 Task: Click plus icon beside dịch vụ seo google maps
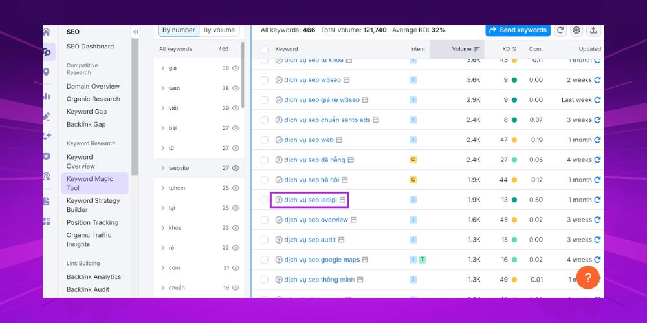point(279,260)
